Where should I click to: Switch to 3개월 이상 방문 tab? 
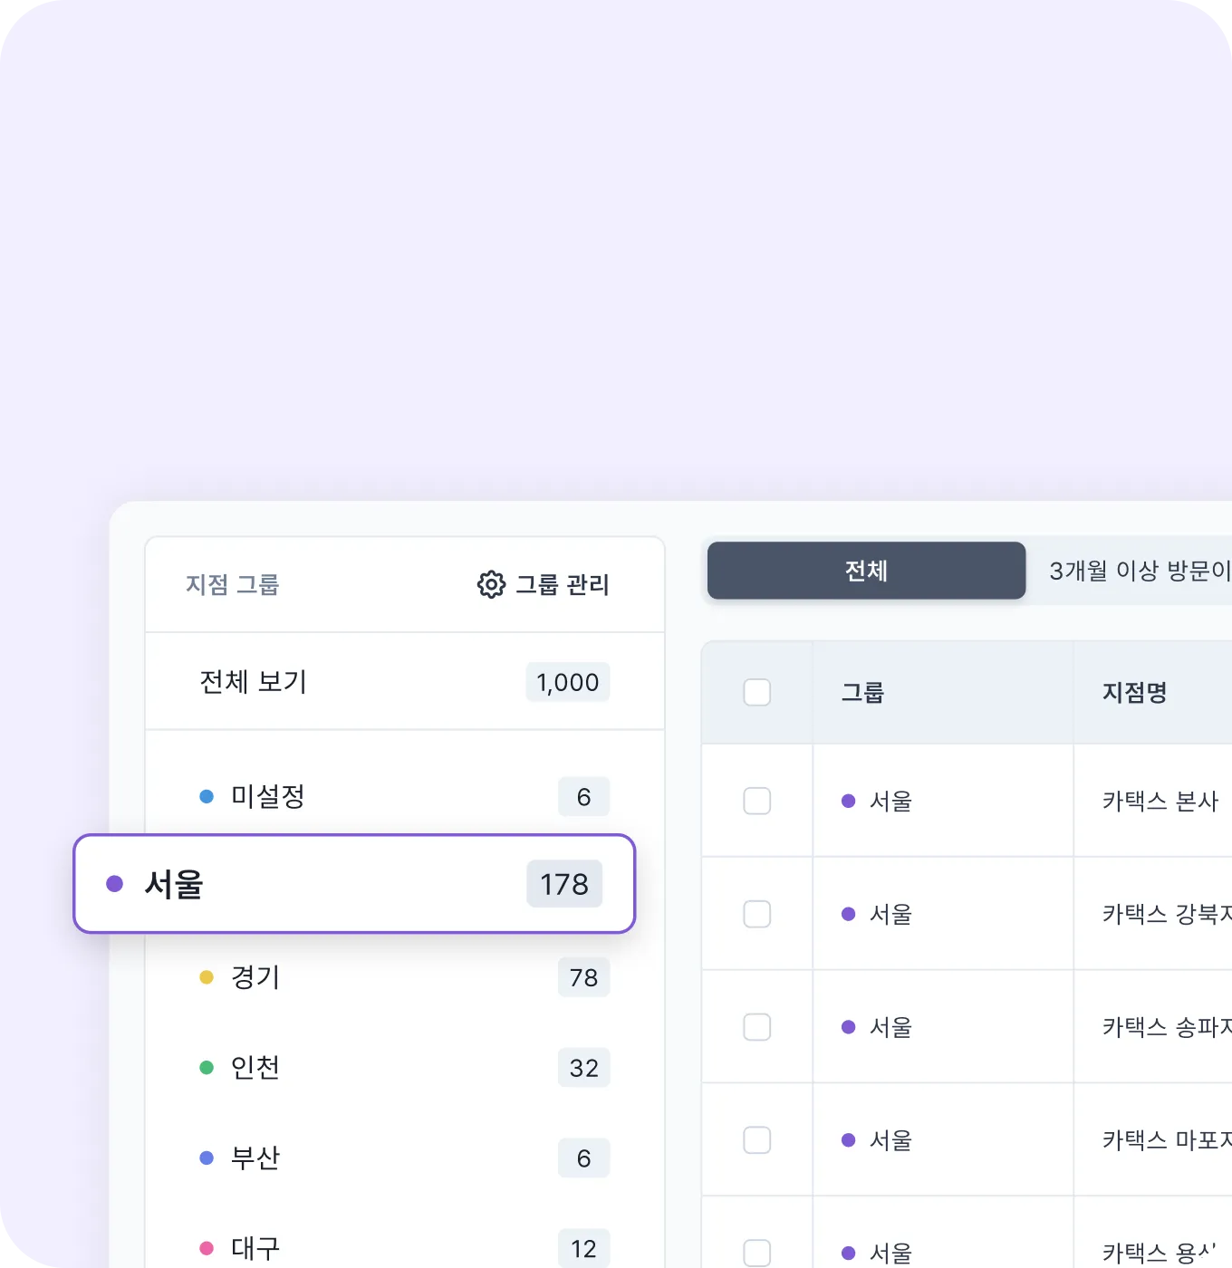[x=1138, y=571]
